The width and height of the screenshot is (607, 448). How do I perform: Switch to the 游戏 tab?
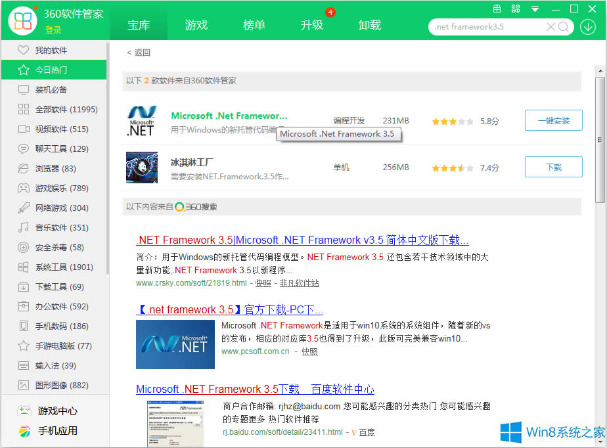coord(196,26)
